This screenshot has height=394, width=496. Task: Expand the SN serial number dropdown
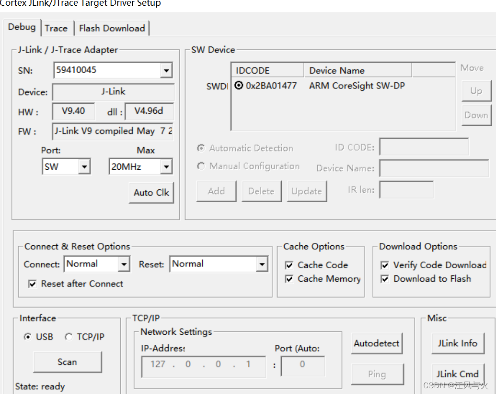click(x=166, y=70)
